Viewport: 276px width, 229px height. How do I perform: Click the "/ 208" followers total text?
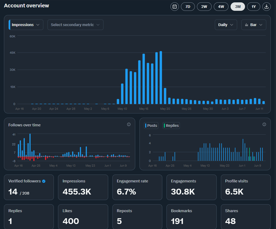[25, 193]
